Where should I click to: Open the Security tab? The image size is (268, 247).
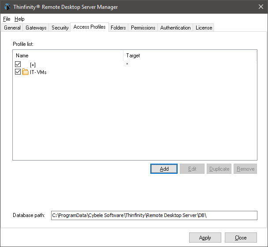60,28
